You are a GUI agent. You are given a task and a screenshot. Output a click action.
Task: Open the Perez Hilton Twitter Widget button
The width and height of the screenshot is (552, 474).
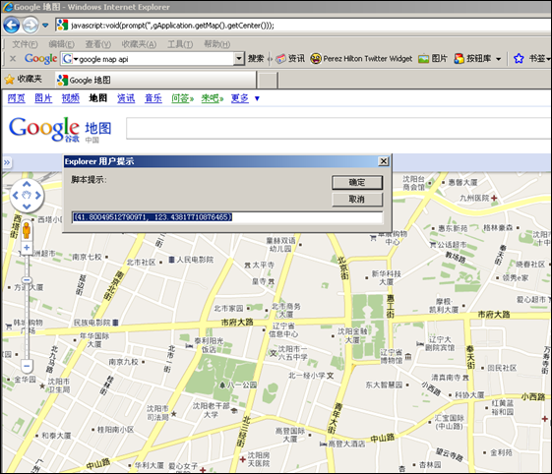(361, 58)
